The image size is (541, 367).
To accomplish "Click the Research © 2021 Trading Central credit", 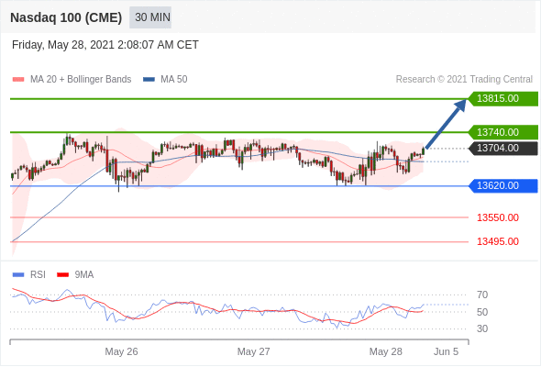I will coord(464,80).
